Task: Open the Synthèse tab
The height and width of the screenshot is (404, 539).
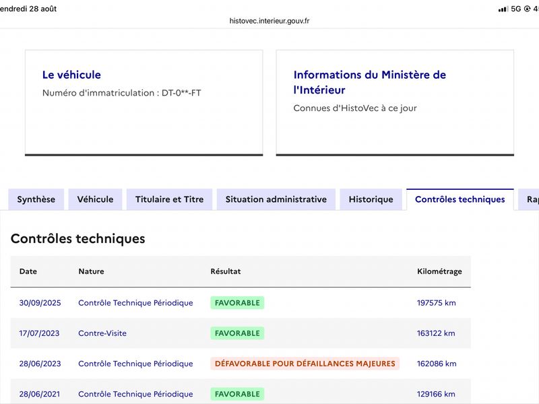Action: click(36, 199)
